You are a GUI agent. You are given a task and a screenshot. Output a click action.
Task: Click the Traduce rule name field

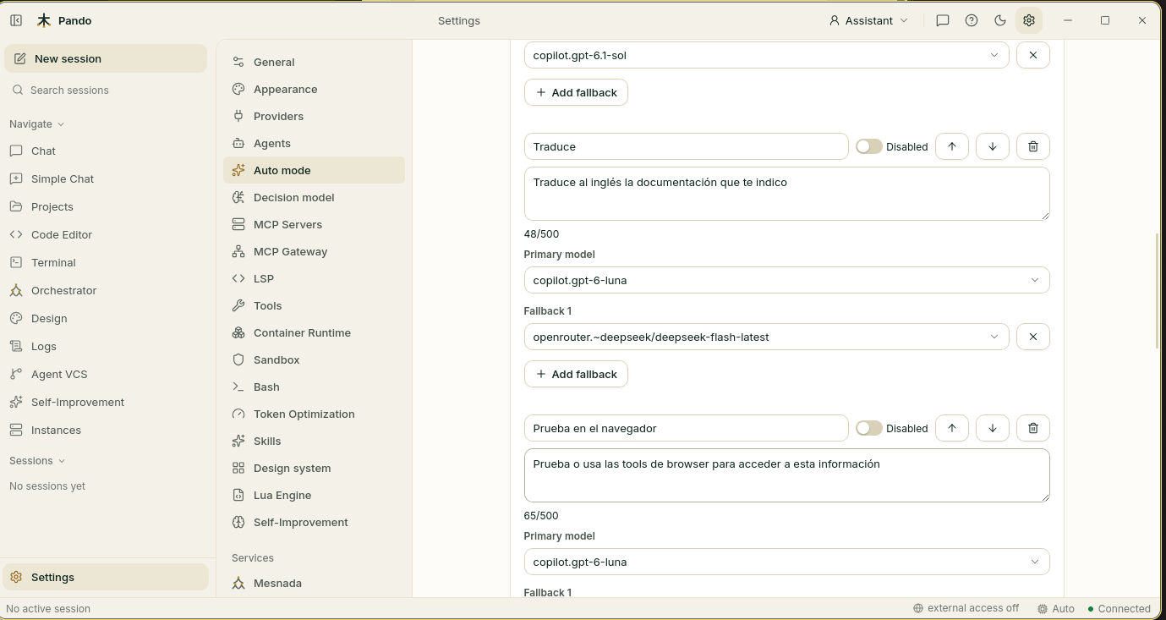686,146
